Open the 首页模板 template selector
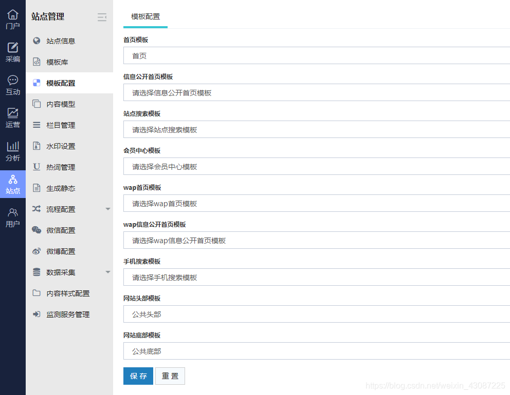The height and width of the screenshot is (395, 510). pyautogui.click(x=308, y=55)
